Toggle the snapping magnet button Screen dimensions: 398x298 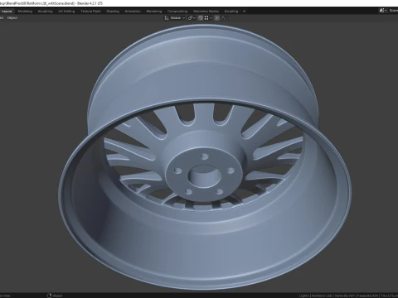[x=200, y=18]
